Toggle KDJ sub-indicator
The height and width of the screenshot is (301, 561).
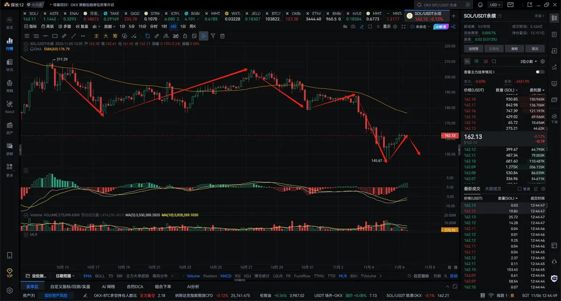[x=247, y=276]
